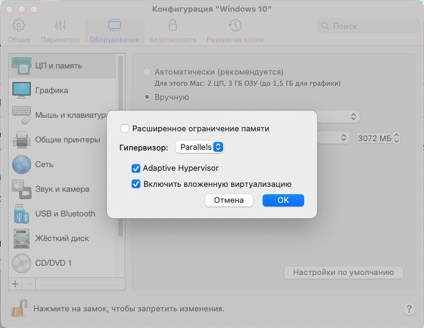Click the Отмена button

coord(229,200)
